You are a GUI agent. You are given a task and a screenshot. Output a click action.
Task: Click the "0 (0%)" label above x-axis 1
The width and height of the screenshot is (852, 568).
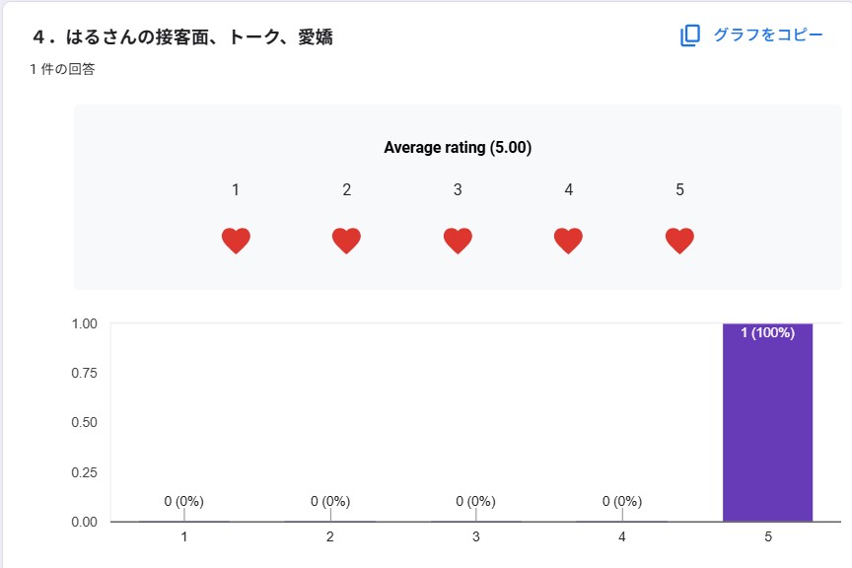(x=184, y=501)
